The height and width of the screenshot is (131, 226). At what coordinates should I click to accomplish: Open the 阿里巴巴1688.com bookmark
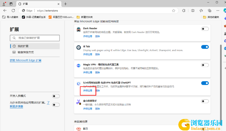[61, 17]
